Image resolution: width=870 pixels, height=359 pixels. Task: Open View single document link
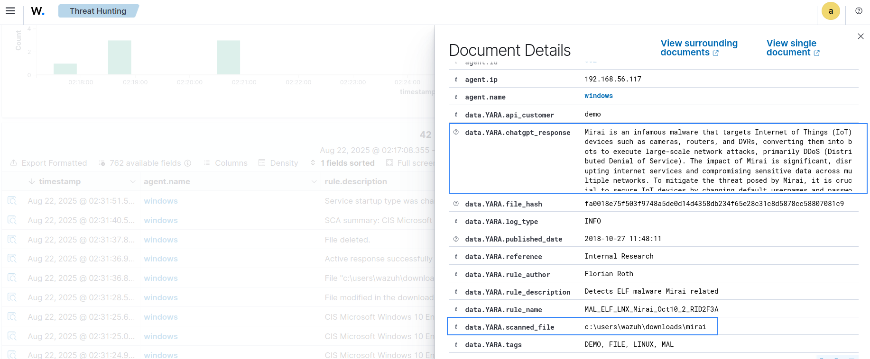tap(792, 48)
